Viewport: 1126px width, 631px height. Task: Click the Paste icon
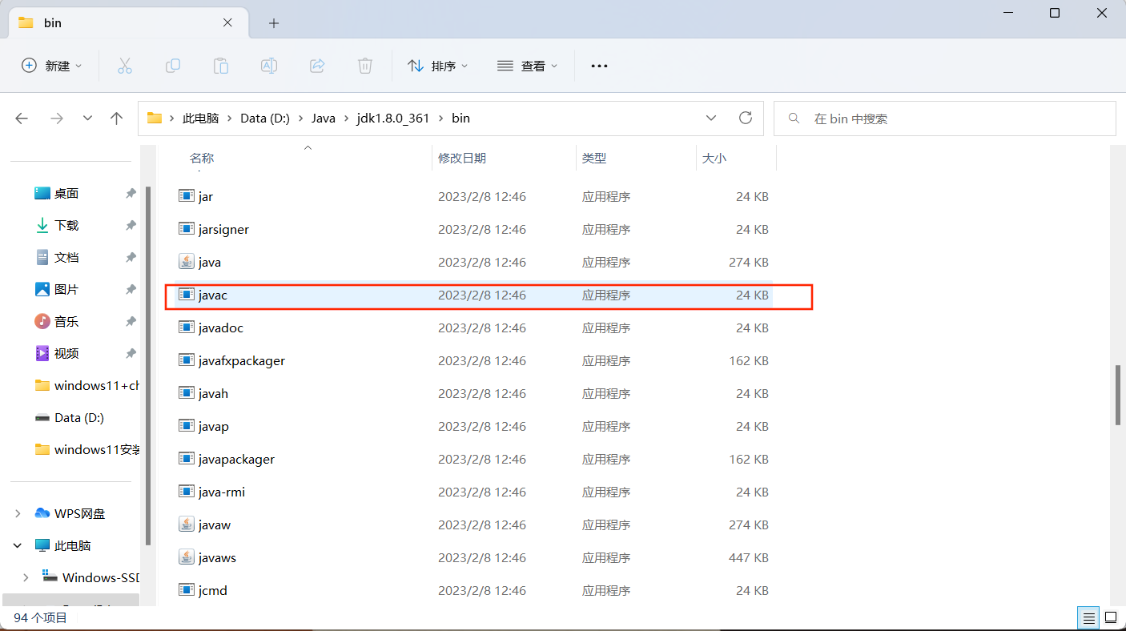pos(221,66)
